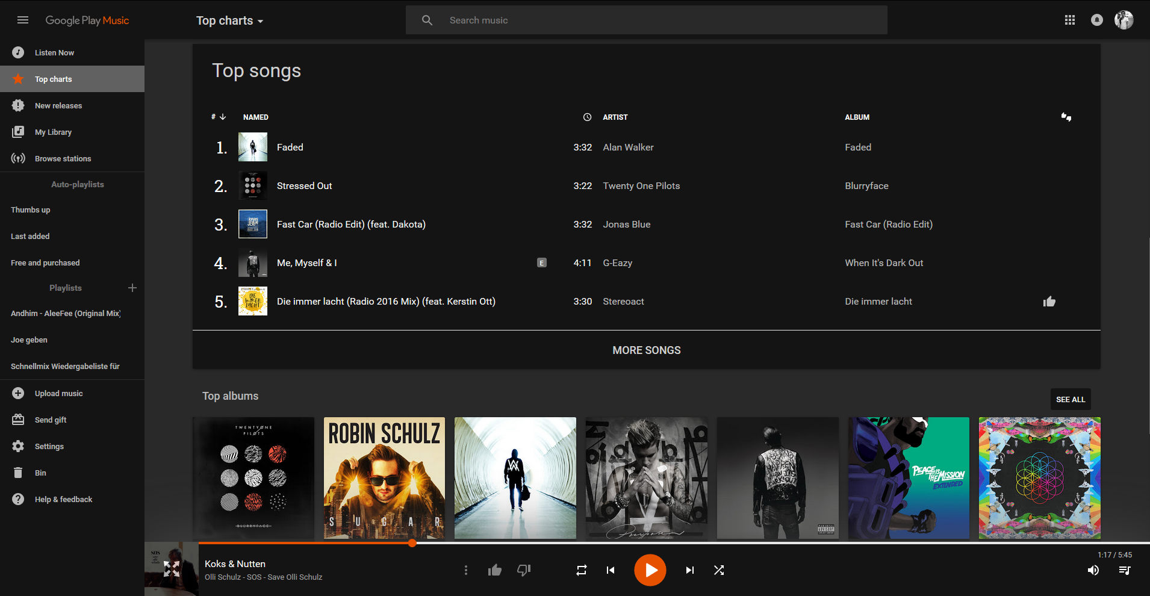This screenshot has width=1150, height=596.
Task: Open the account profile avatar
Action: 1124,20
